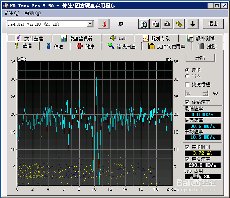Click the 开始 button
The image size is (230, 198).
pyautogui.click(x=200, y=58)
